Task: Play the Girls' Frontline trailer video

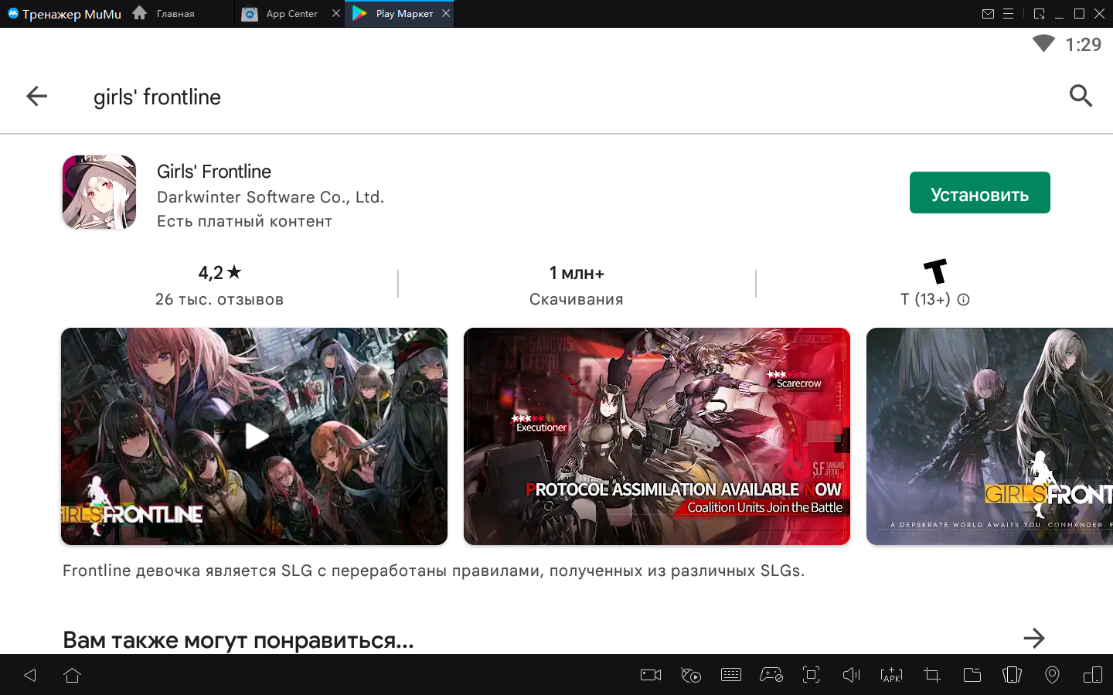Action: (x=255, y=436)
